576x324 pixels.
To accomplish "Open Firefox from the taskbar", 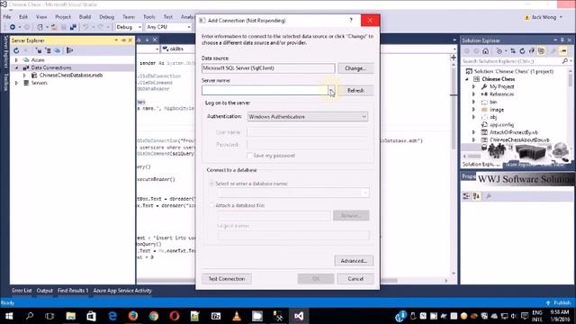I will (x=133, y=316).
